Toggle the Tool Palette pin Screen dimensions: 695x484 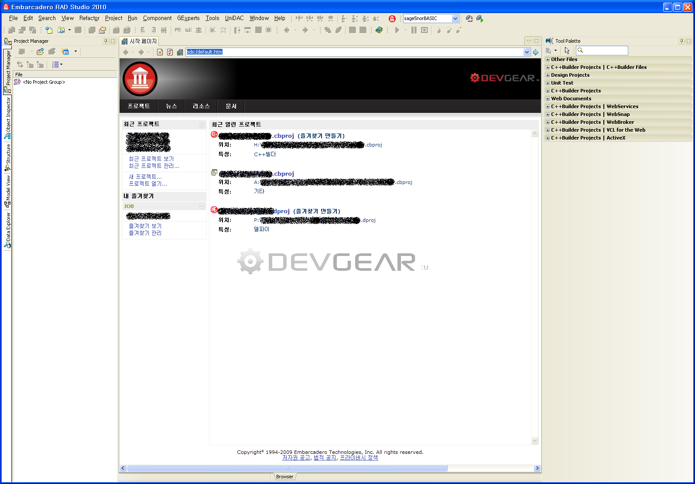(681, 41)
